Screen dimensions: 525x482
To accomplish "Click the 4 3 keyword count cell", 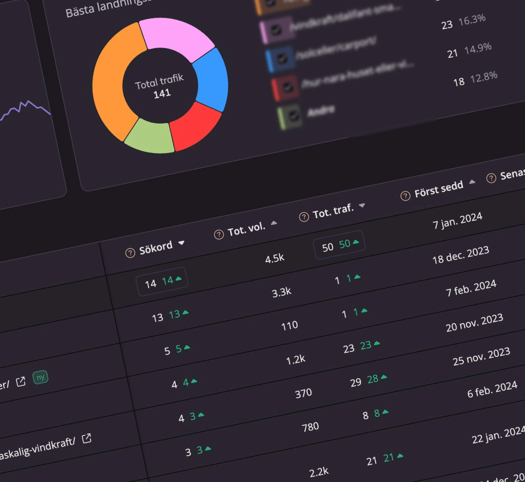I will (x=191, y=417).
